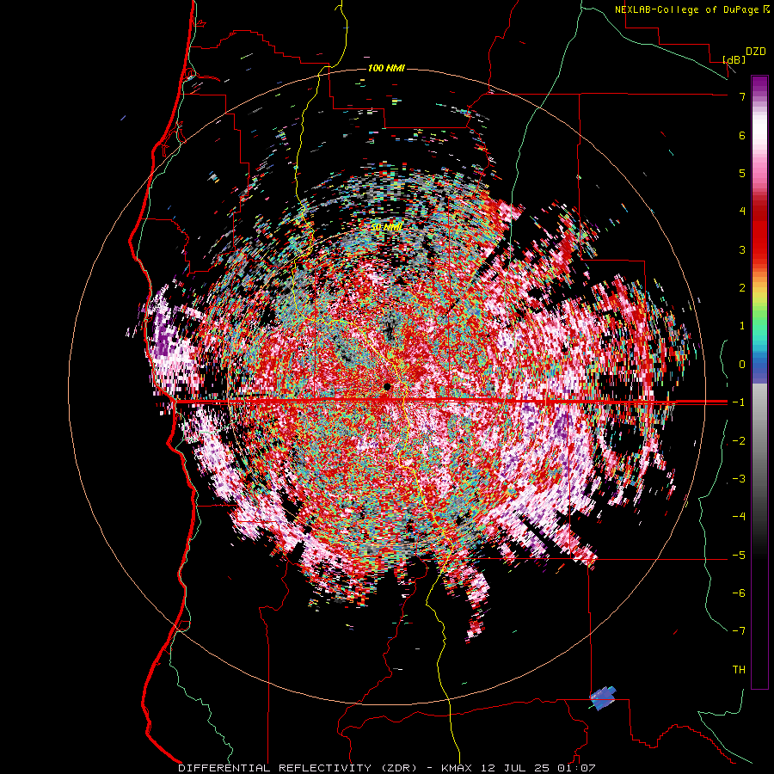Click the Differential Reflectivity (ZDR) title caption
The image size is (774, 774).
click(386, 768)
